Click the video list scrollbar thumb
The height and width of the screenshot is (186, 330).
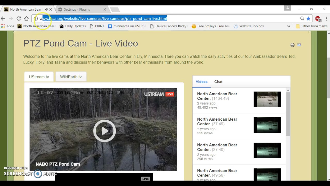(288, 114)
